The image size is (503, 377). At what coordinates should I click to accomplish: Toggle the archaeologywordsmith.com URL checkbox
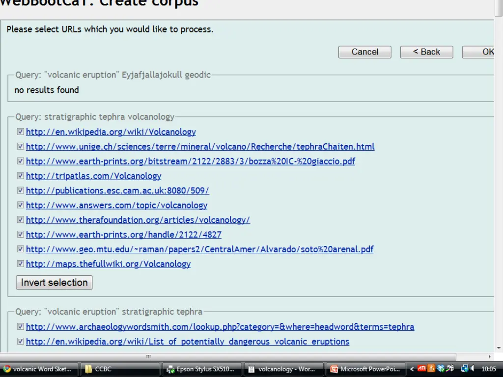tap(20, 326)
